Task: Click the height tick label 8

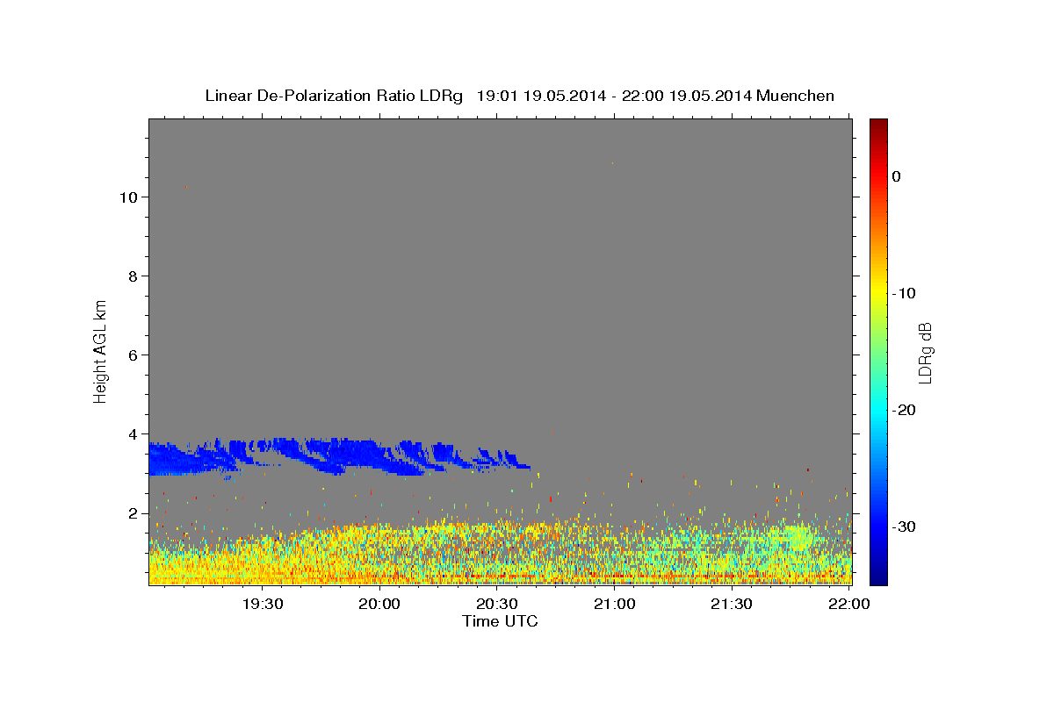Action: coord(134,276)
